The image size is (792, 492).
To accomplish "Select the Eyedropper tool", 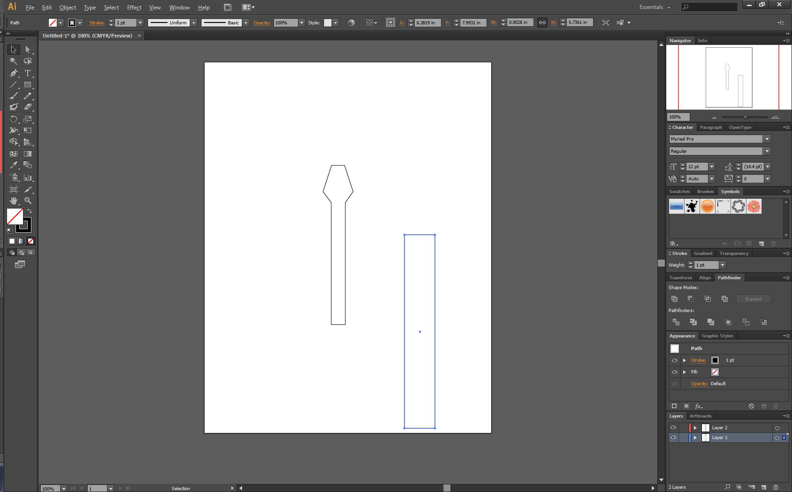I will (13, 164).
